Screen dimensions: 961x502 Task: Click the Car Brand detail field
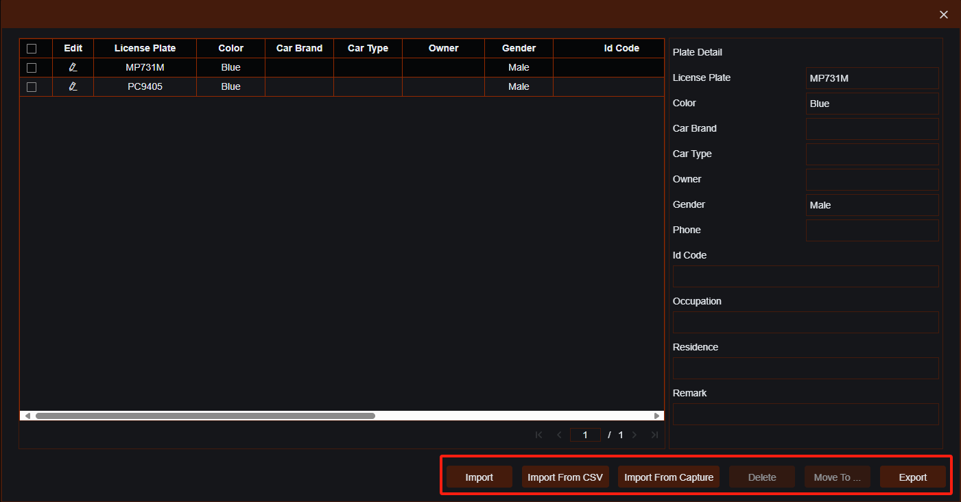point(872,129)
